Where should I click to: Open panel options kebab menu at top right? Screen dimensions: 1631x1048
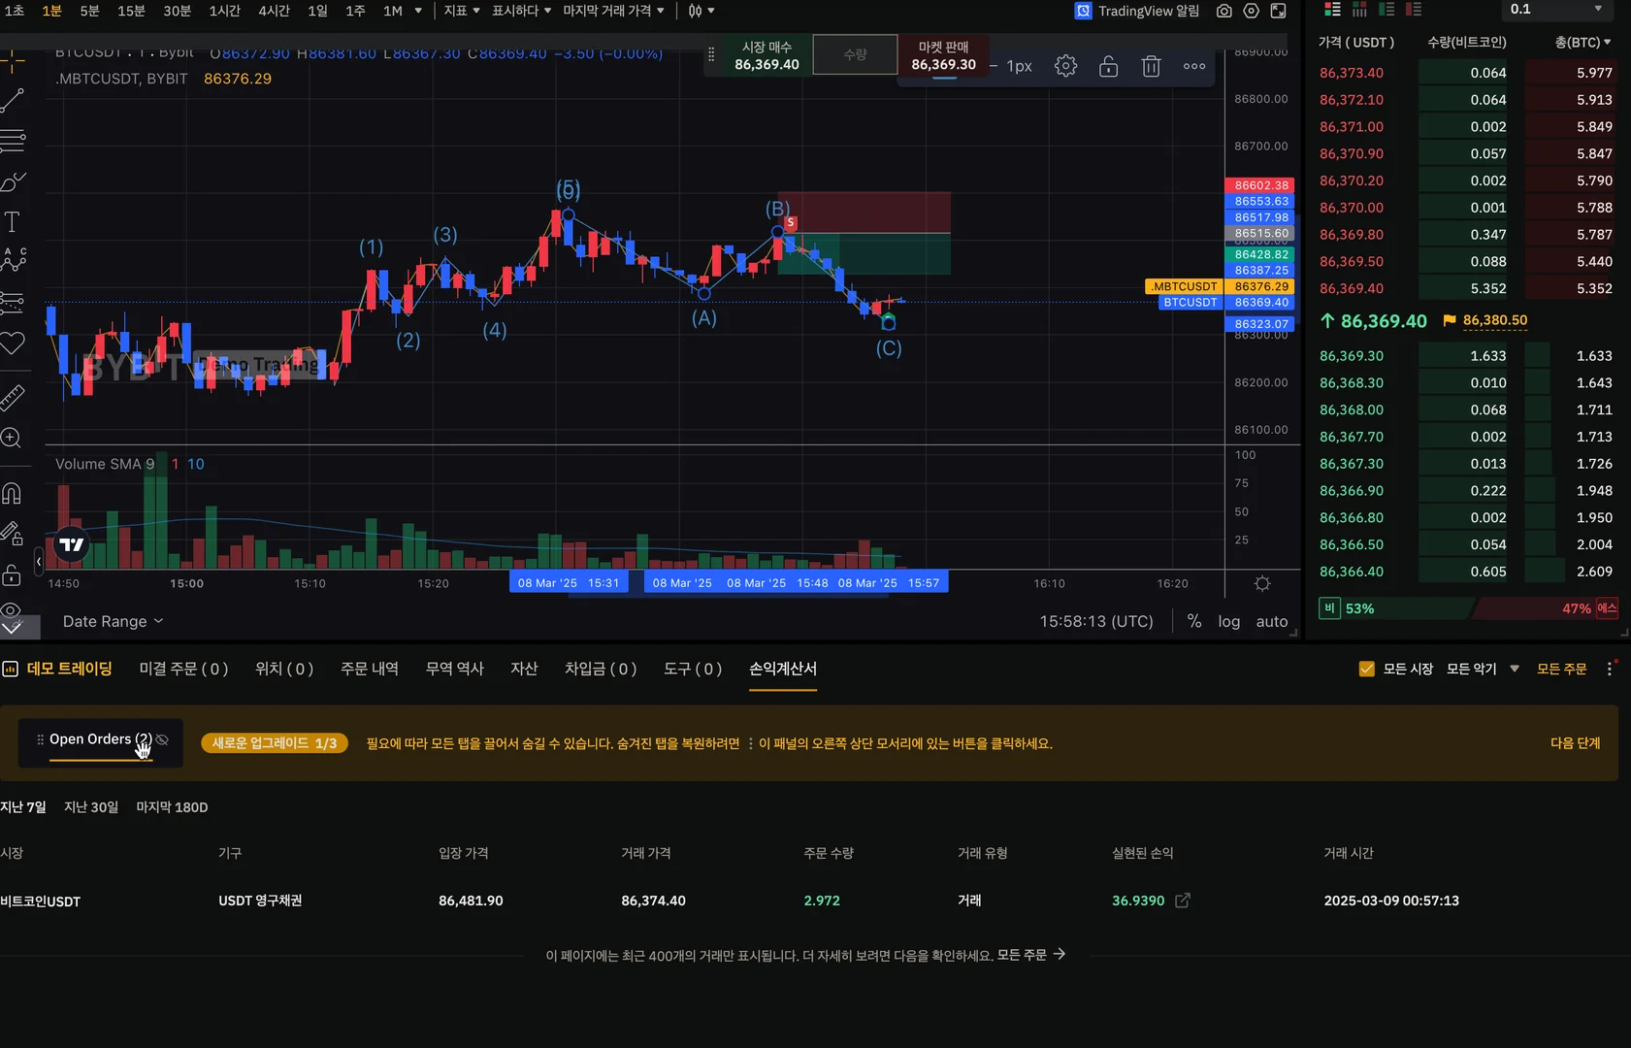coord(1610,669)
